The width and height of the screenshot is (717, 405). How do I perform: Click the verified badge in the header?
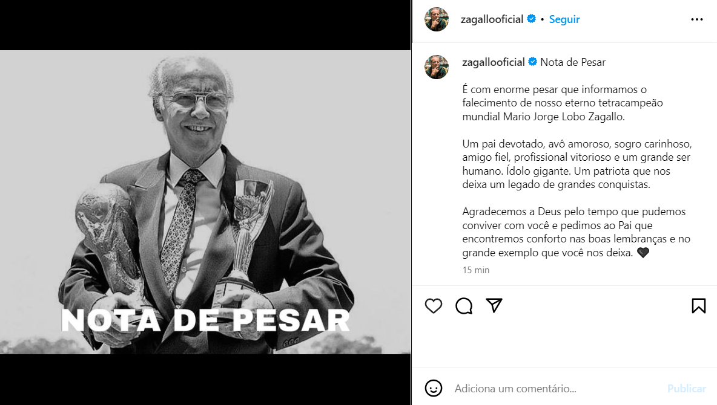531,19
